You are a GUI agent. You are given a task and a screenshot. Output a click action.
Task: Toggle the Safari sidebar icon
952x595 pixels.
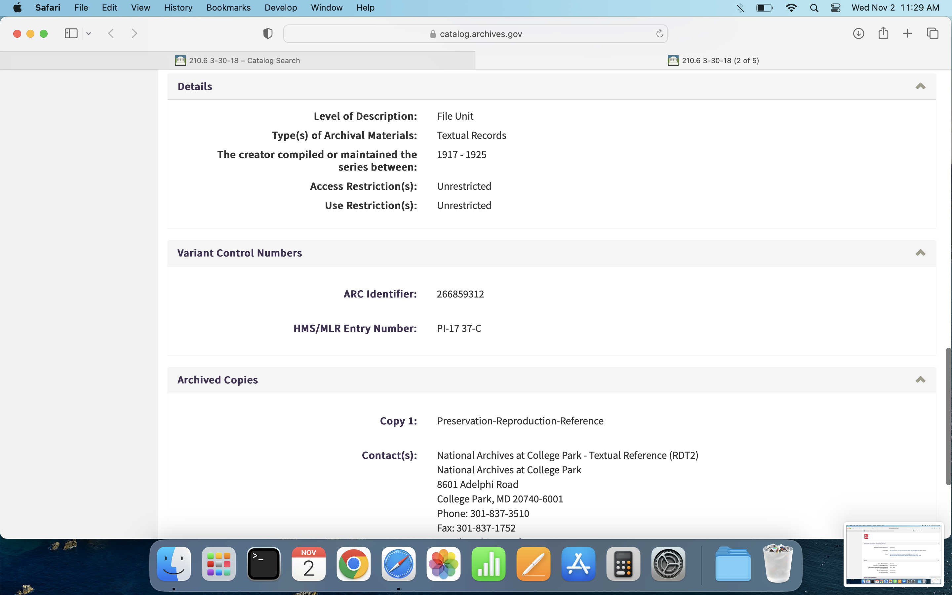pyautogui.click(x=71, y=33)
